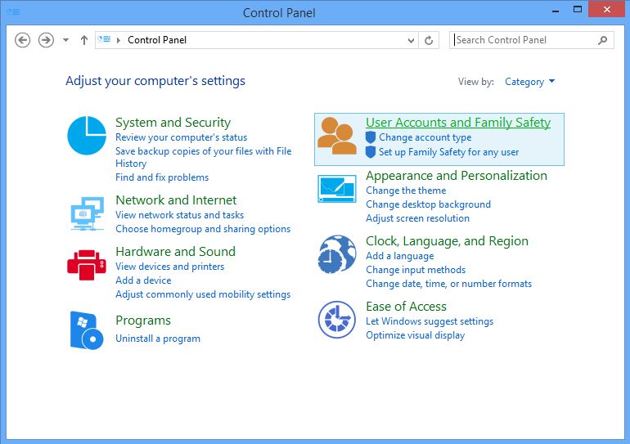Image resolution: width=630 pixels, height=444 pixels.
Task: Click Uninstall a program
Action: 158,339
